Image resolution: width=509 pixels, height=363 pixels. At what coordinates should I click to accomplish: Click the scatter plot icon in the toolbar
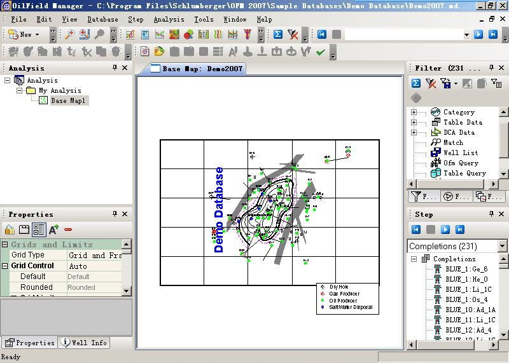160,34
